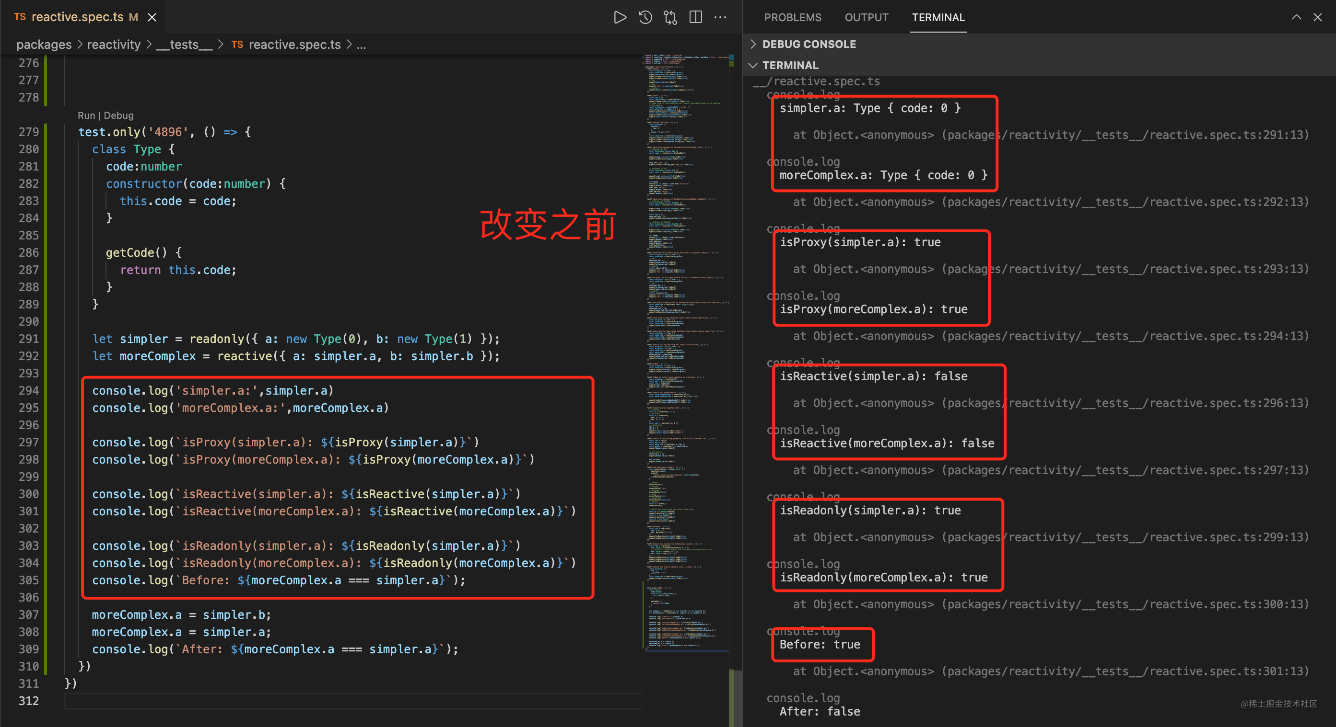1336x727 pixels.
Task: Click '__/reactive.spec.ts' terminal header line
Action: pos(816,81)
